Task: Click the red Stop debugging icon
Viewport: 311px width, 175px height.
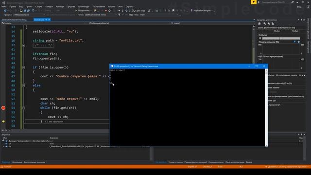Action: [106, 11]
